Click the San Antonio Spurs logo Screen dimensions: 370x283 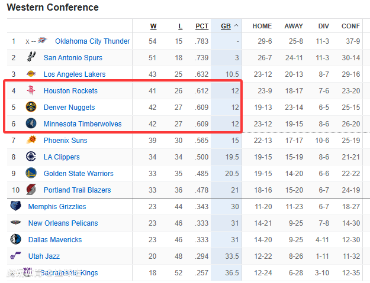point(31,58)
